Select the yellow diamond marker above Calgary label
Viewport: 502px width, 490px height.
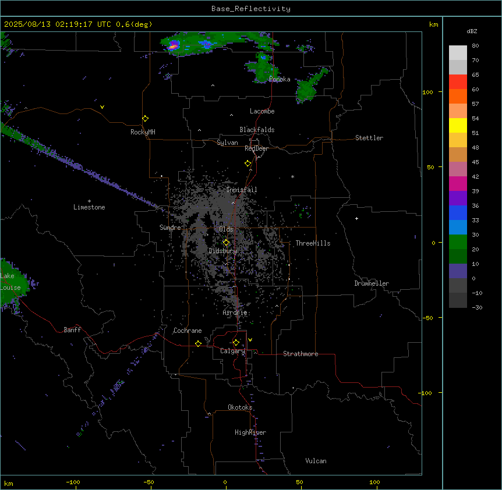236,343
